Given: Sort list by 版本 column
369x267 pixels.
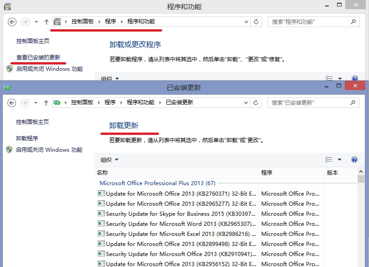Looking at the screenshot, I should pyautogui.click(x=341, y=172).
